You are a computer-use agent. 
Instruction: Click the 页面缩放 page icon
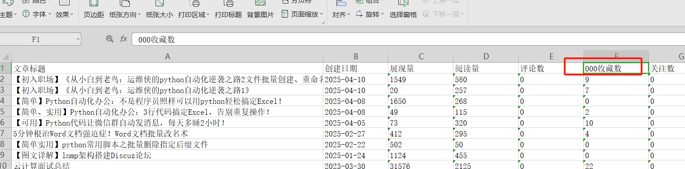click(285, 14)
